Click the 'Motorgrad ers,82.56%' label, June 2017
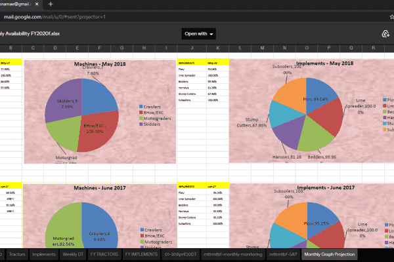This screenshot has width=394, height=262. (x=63, y=241)
